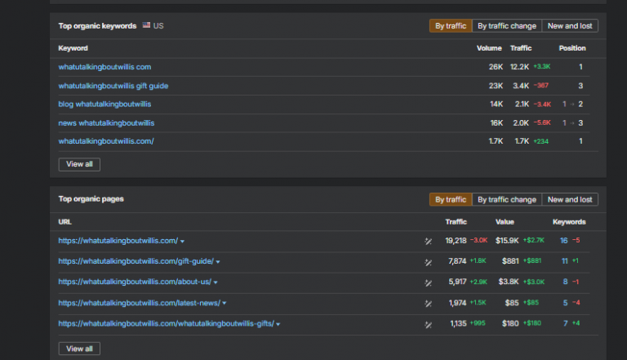Click the chart icon for the homepage row
The height and width of the screenshot is (360, 627).
[429, 241]
